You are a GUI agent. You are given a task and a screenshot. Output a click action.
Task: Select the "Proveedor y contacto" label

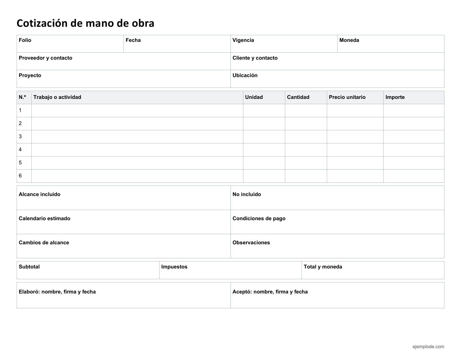pos(45,58)
